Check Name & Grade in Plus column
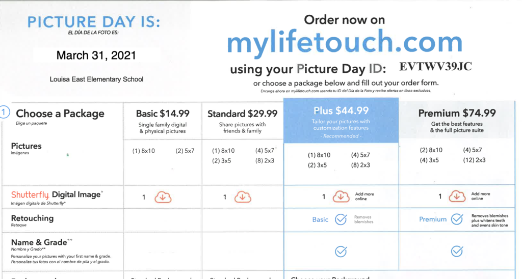 pos(341,251)
